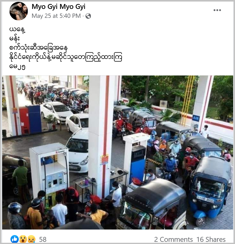Click the blue AIR sign in photo
The width and height of the screenshot is (235, 244).
[196, 118]
